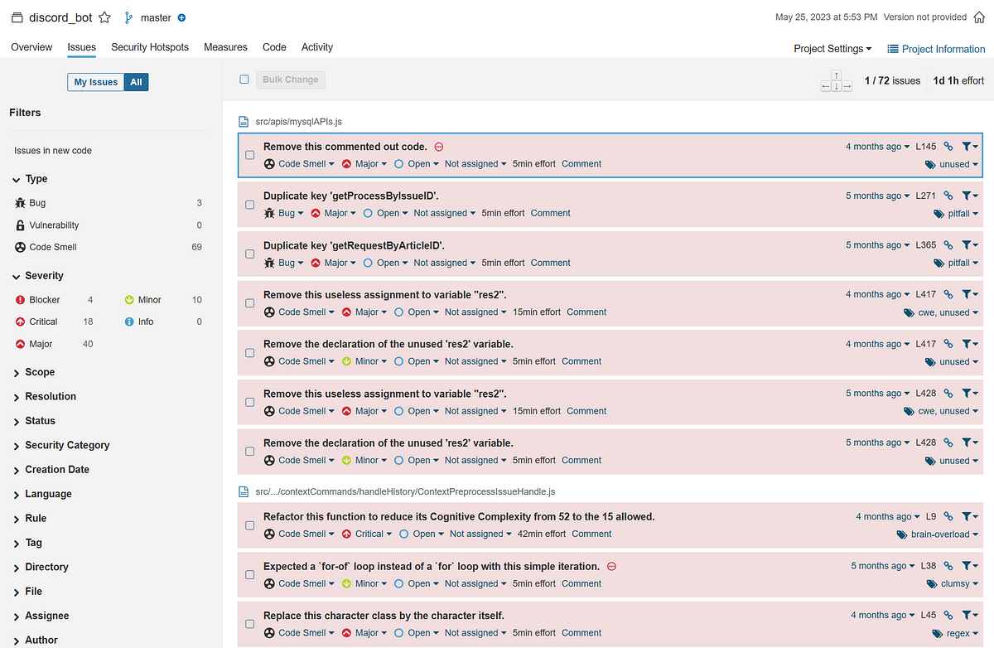Click the filter funnel icon on the L45 regex issue
This screenshot has width=994, height=648.
tap(969, 616)
